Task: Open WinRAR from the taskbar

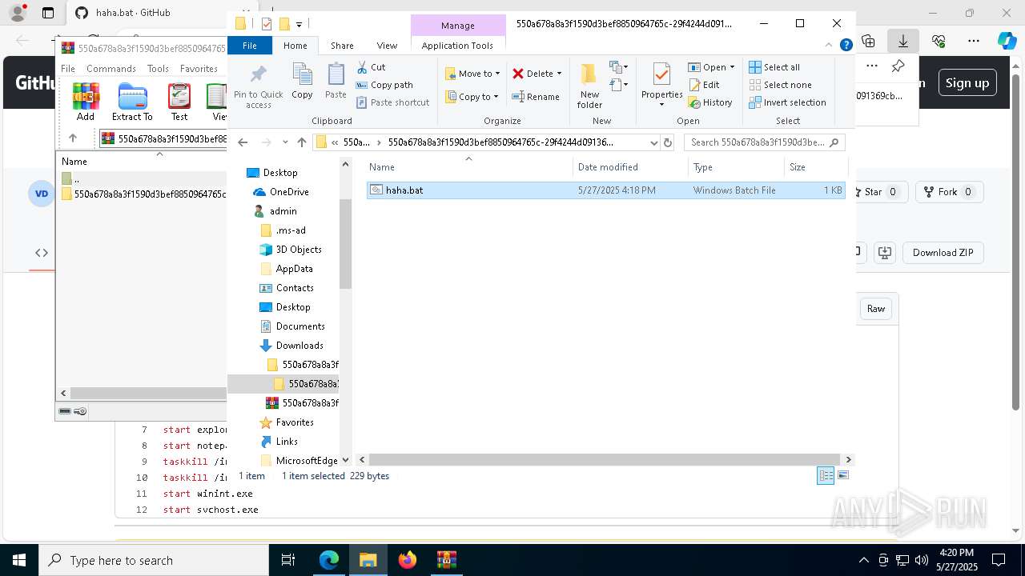Action: click(x=446, y=560)
